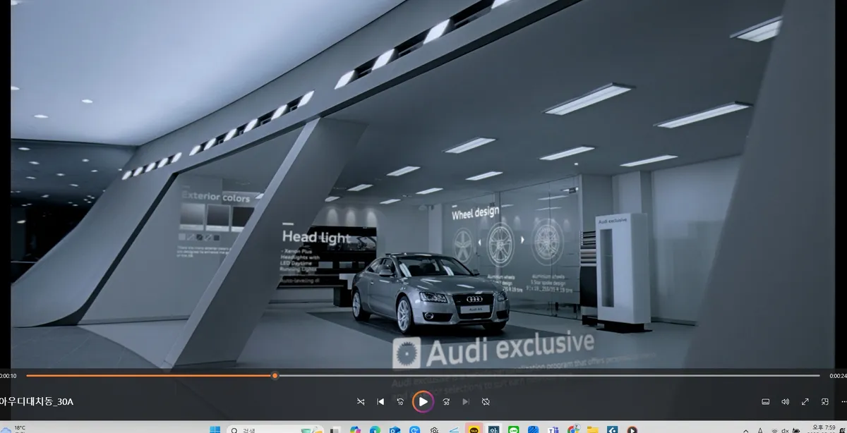Go to the next track

pos(466,401)
